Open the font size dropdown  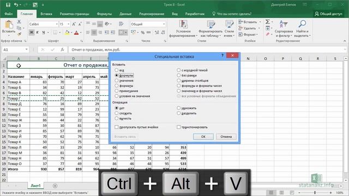68,24
